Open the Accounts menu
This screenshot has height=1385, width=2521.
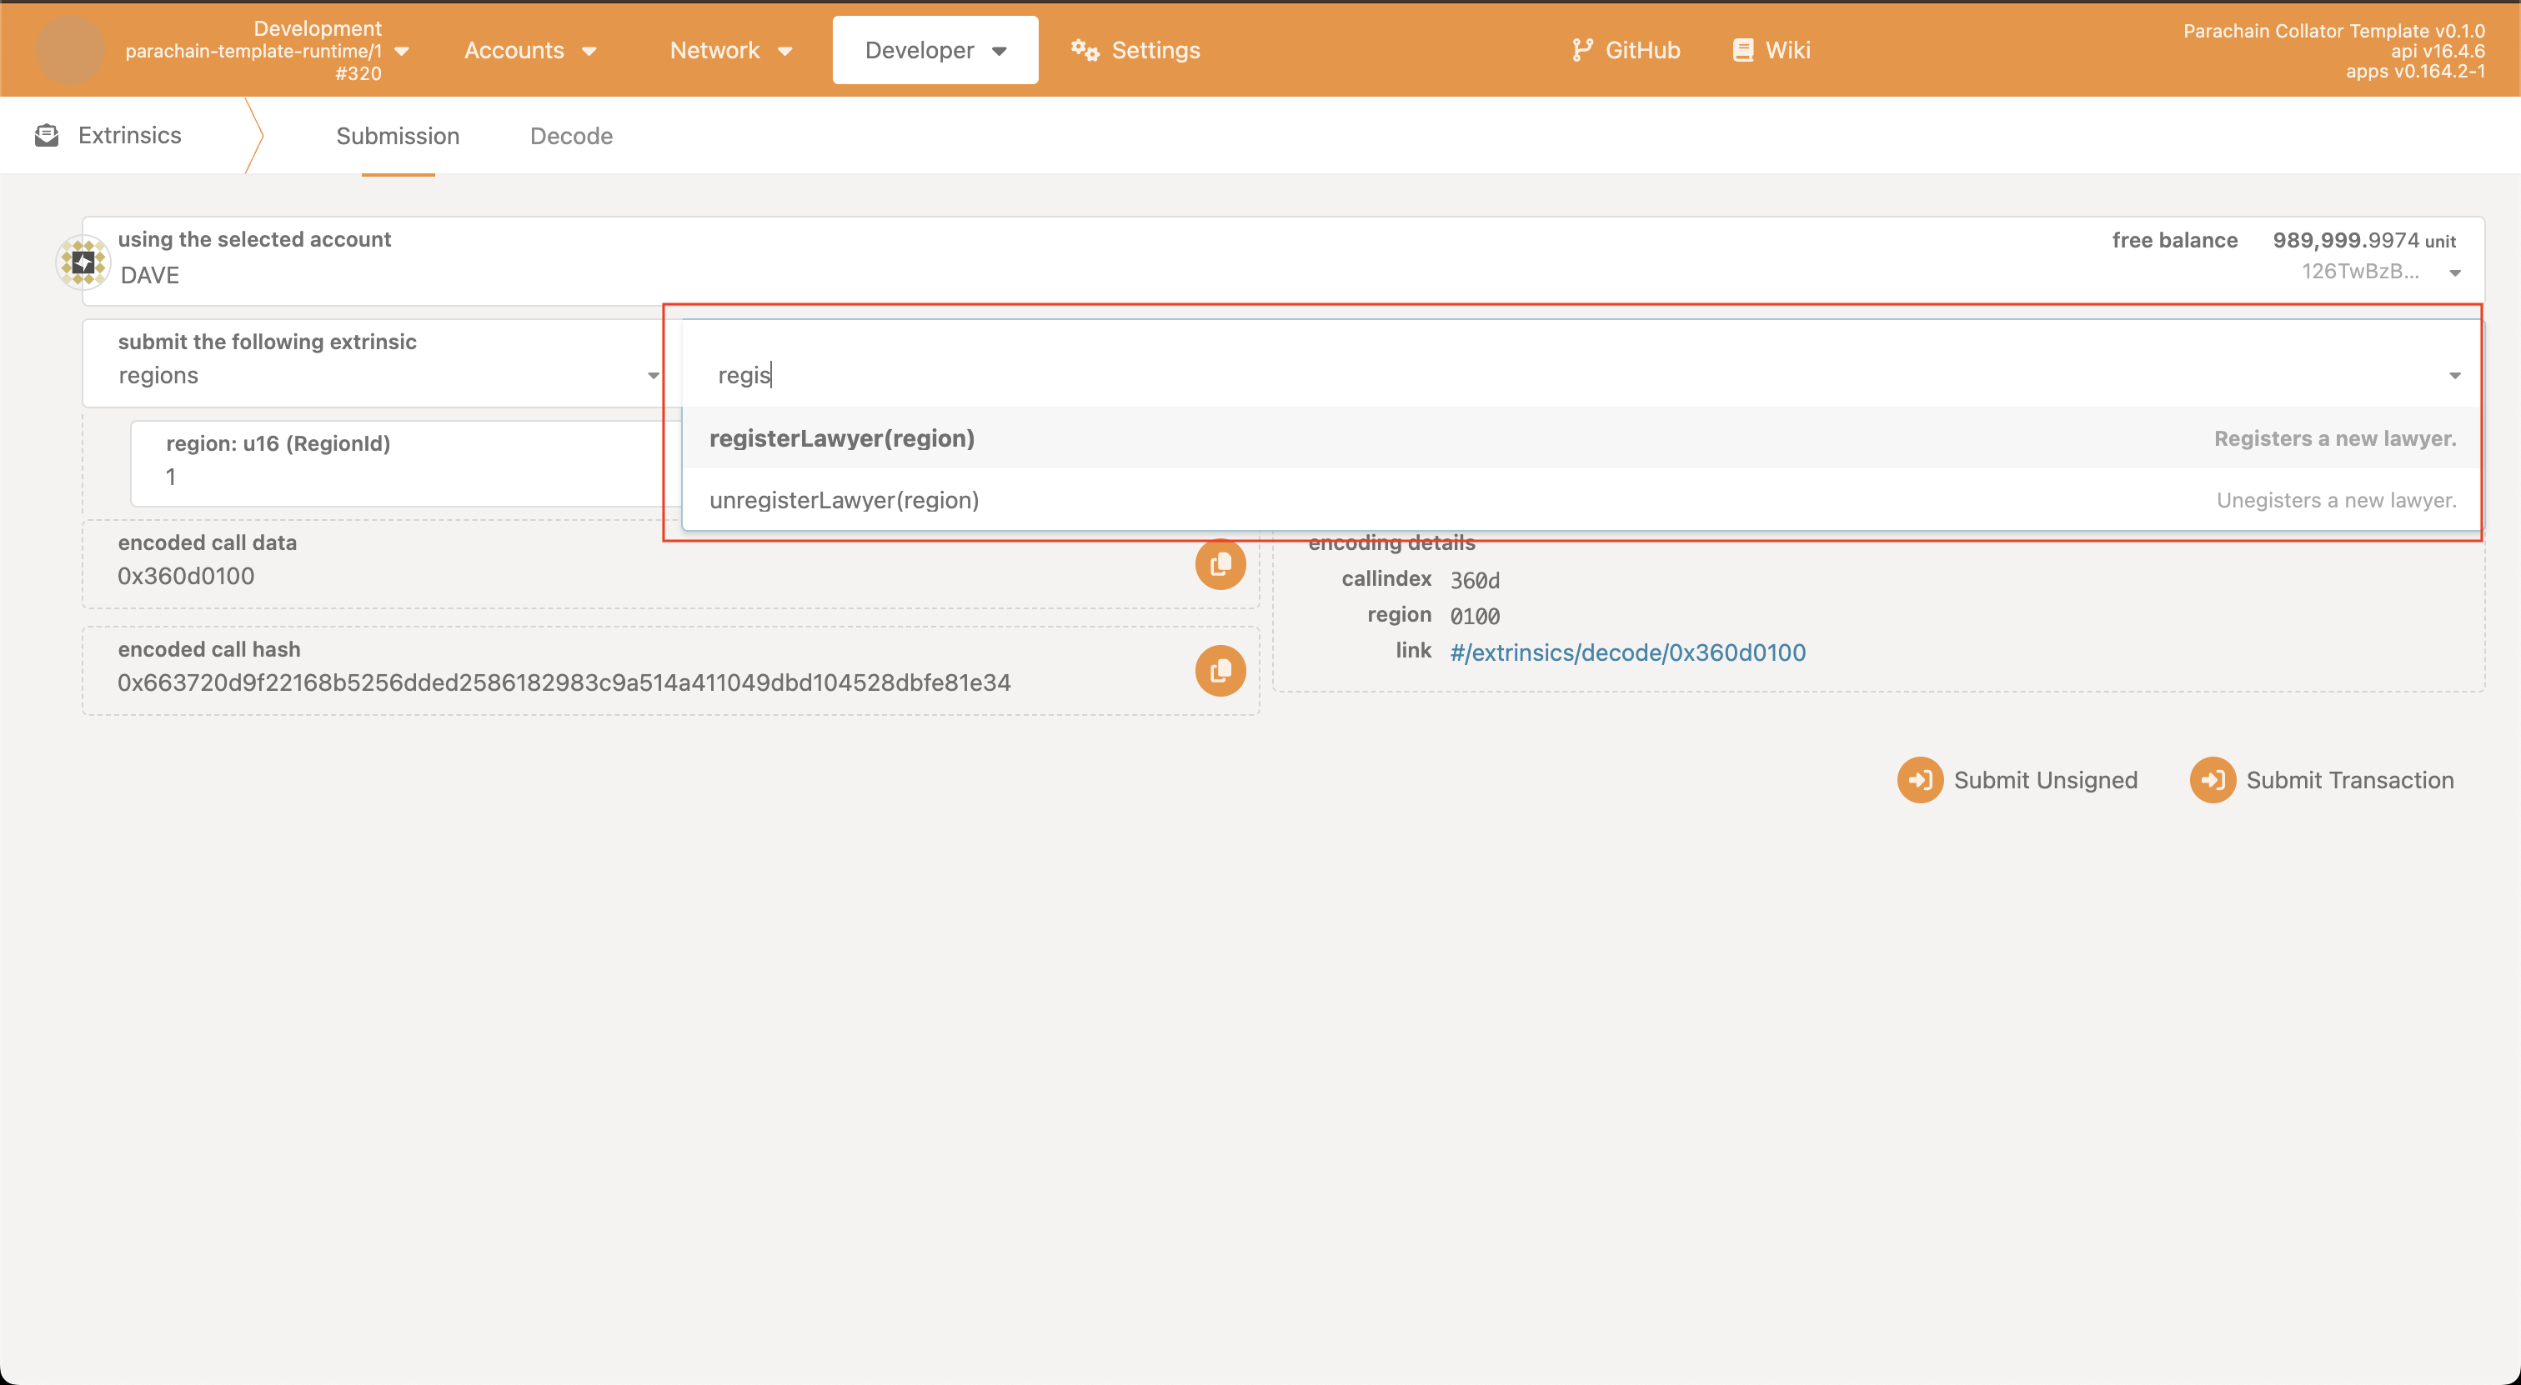(529, 50)
